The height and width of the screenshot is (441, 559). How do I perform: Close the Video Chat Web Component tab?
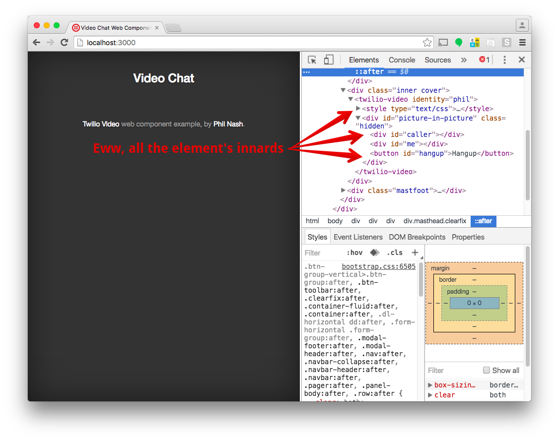(x=157, y=28)
